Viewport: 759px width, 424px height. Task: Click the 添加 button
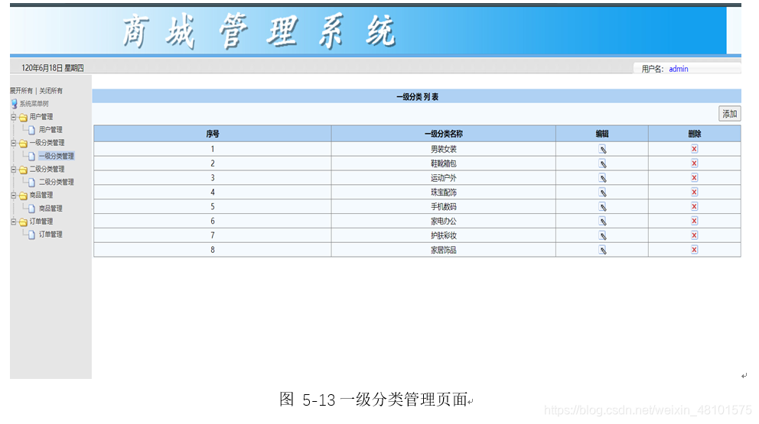(x=729, y=114)
